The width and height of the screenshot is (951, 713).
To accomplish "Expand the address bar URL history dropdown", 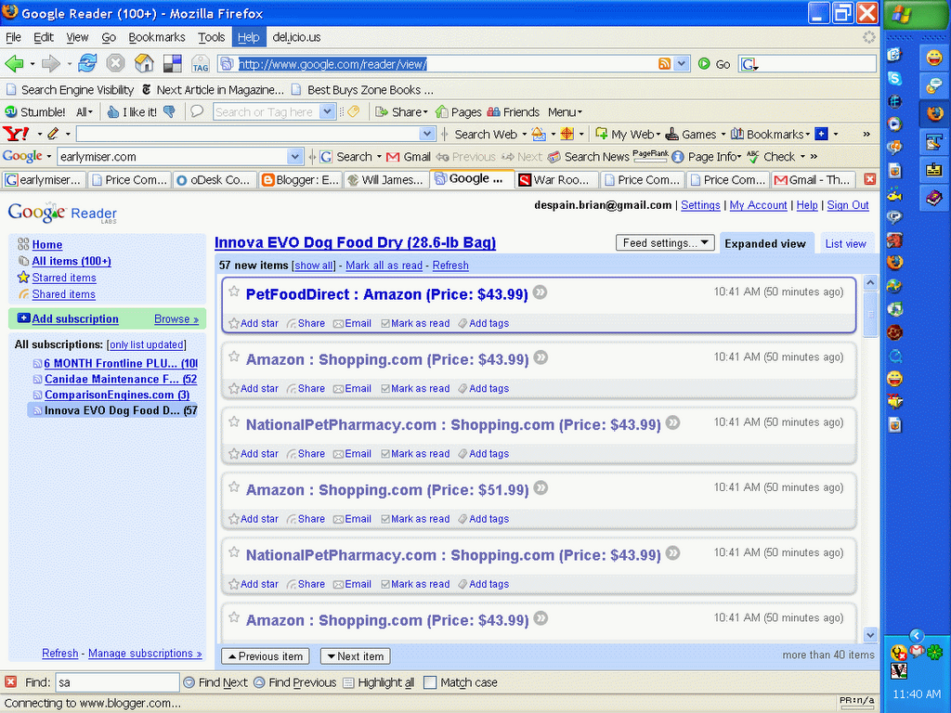I will (682, 64).
